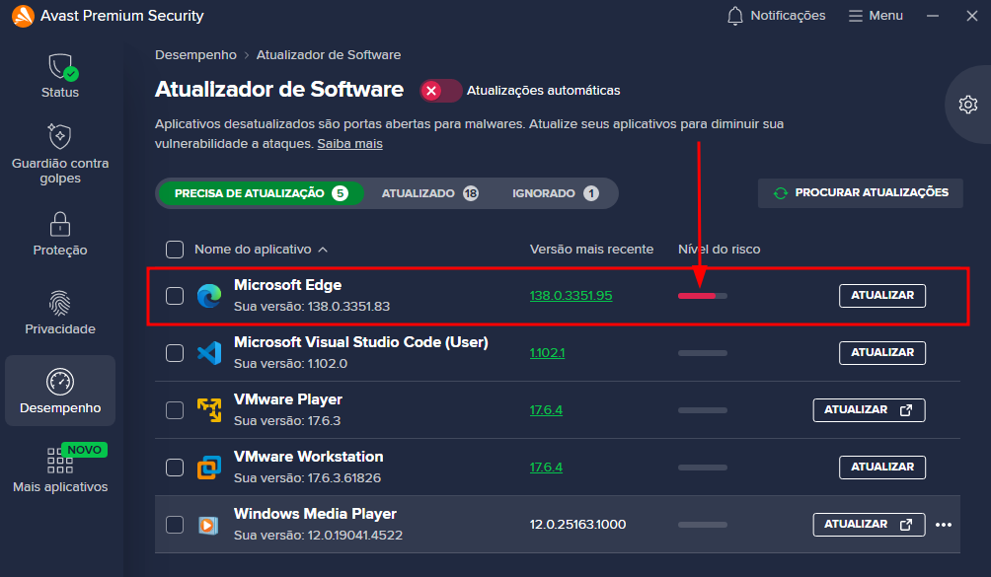The width and height of the screenshot is (991, 577).
Task: Select all apps with header checkbox
Action: tap(175, 250)
